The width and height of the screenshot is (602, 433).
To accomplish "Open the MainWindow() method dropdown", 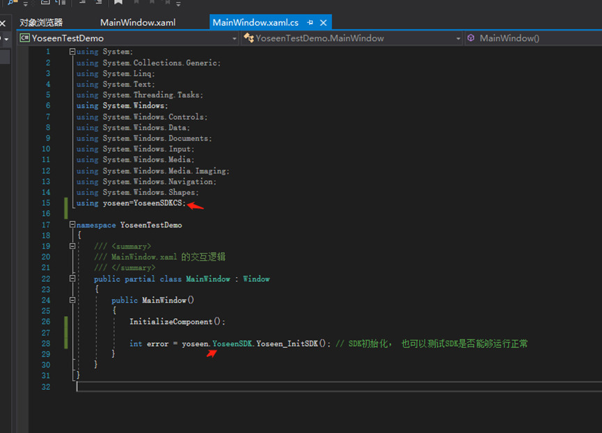I will tap(597, 39).
